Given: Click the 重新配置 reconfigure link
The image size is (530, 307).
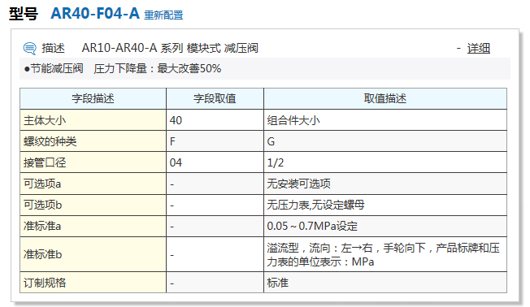Looking at the screenshot, I should point(163,15).
